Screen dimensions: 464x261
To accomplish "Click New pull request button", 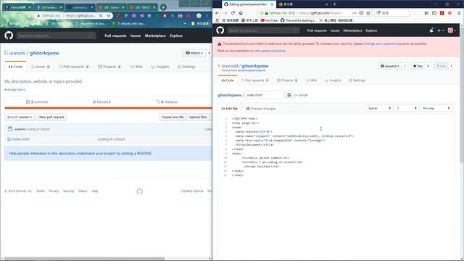I will [51, 117].
